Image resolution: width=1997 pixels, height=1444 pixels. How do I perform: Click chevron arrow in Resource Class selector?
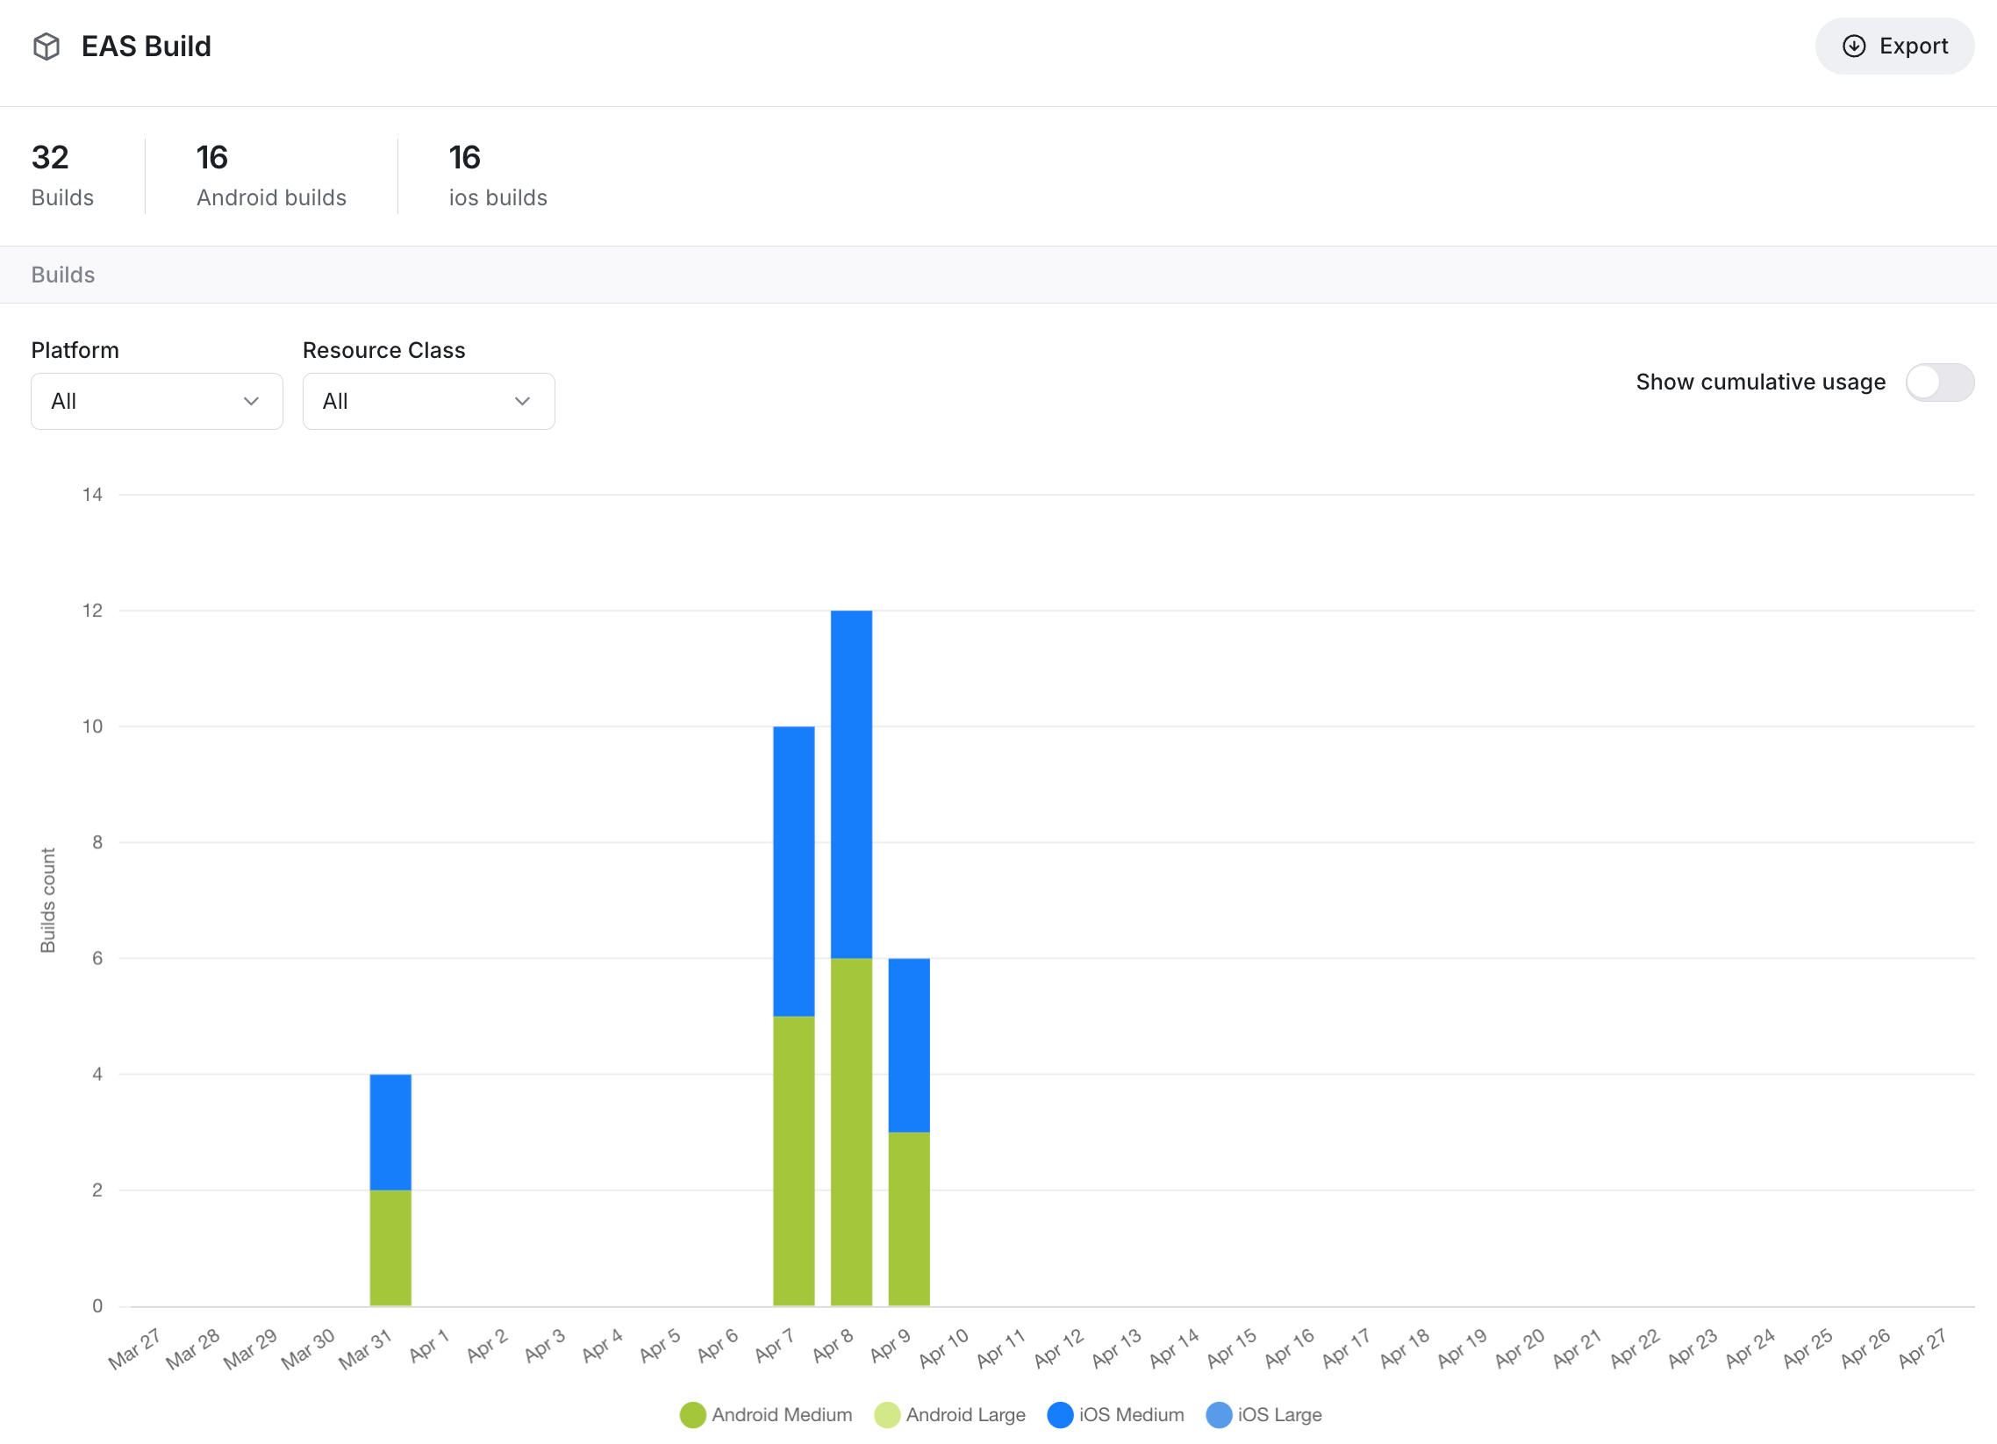coord(522,402)
